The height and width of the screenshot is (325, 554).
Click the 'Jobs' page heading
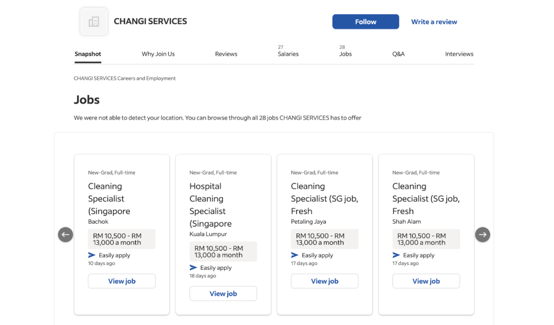click(87, 100)
